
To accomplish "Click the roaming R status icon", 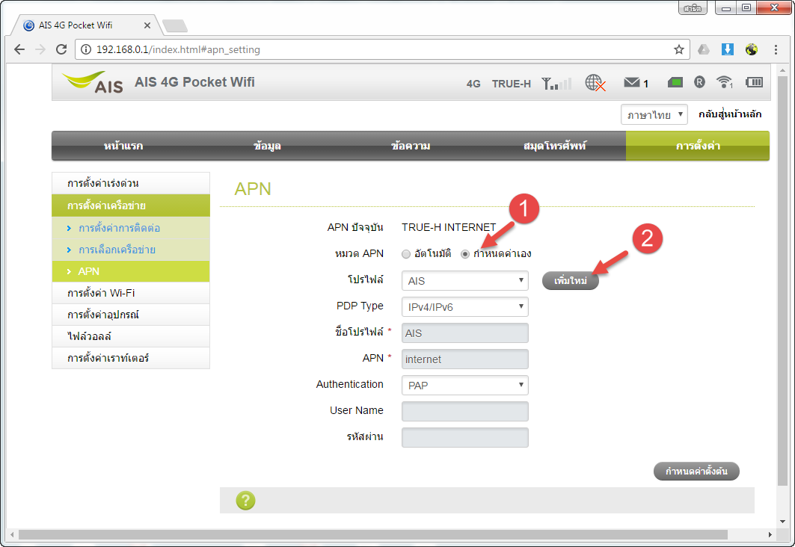I will 700,82.
